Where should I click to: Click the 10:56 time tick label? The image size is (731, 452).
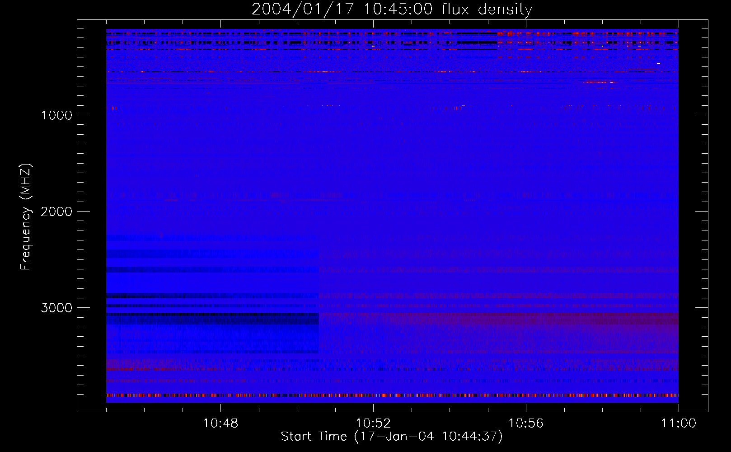tap(526, 424)
